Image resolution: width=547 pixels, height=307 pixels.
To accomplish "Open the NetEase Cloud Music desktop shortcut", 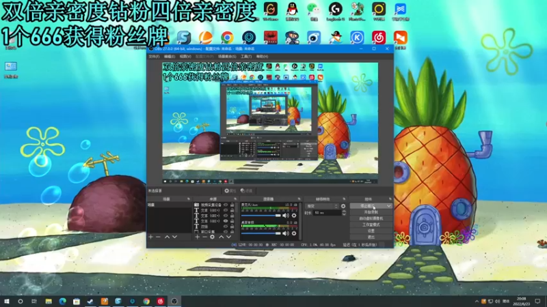I will 379,38.
